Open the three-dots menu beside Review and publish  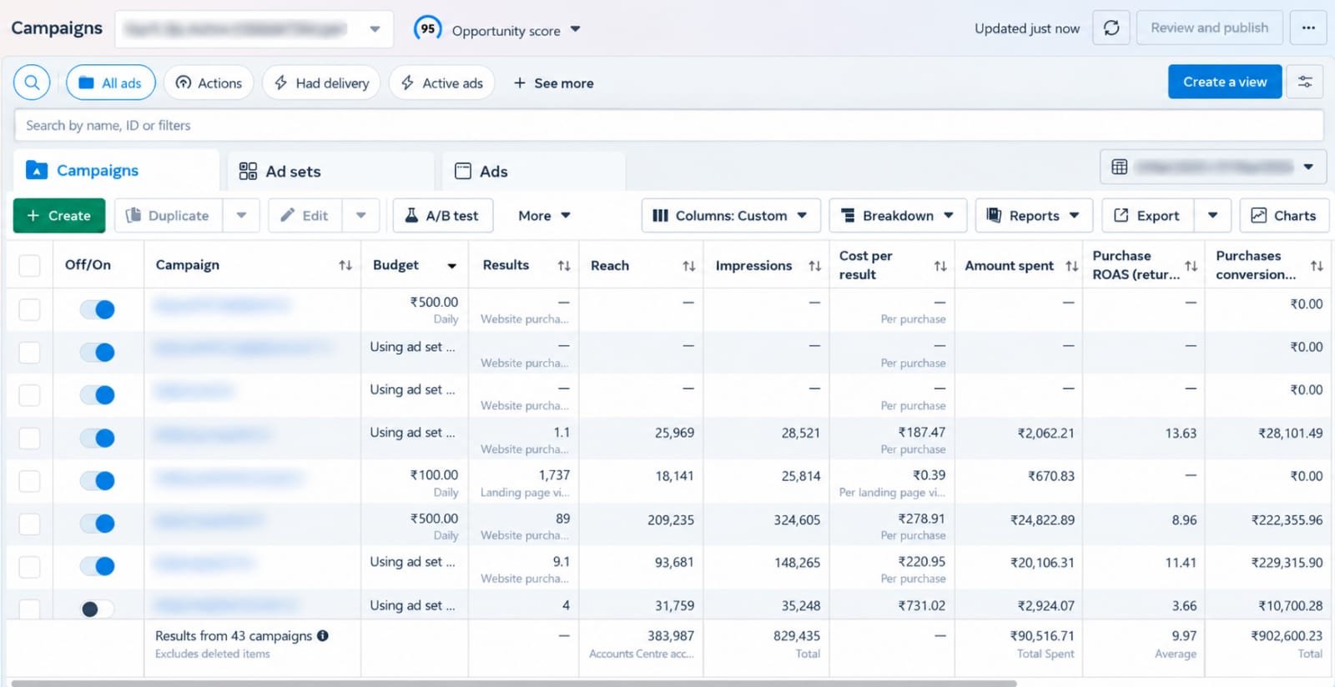tap(1308, 28)
